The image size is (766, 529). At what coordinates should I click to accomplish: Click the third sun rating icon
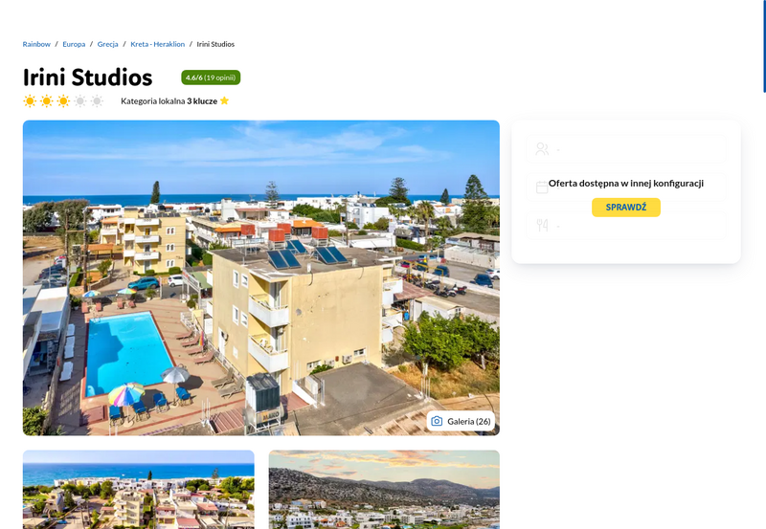point(63,101)
